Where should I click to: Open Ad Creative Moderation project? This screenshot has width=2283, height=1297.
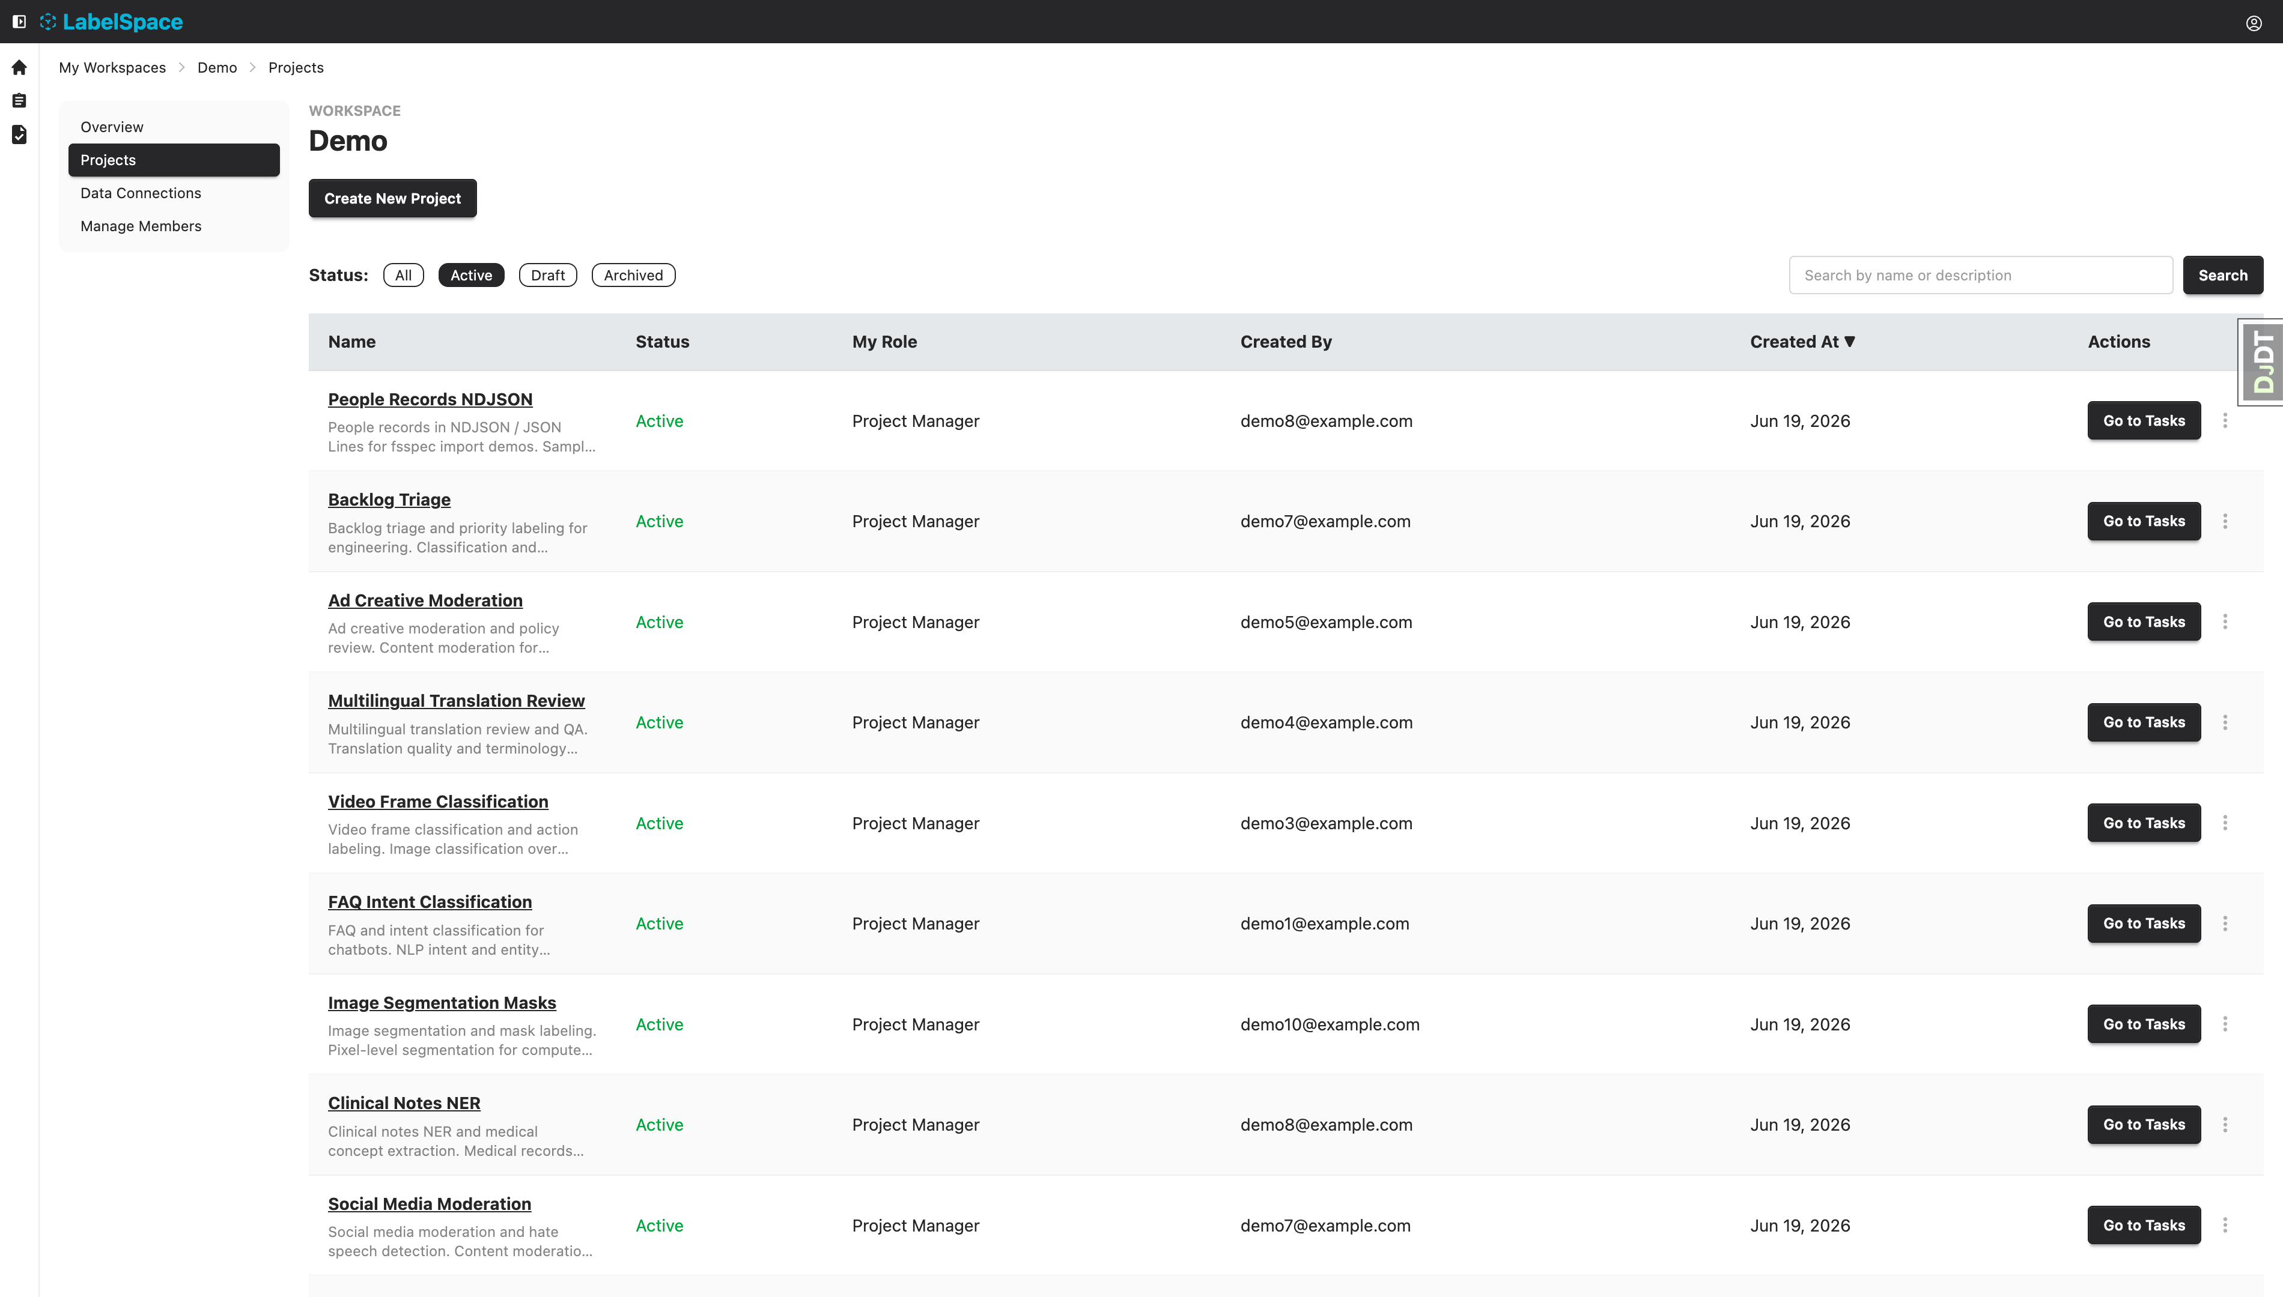tap(425, 600)
